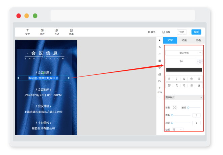Viewport: 223px width, 155px height.
Task: Adjust the 透明 transparency slider handle
Action: pyautogui.click(x=188, y=107)
